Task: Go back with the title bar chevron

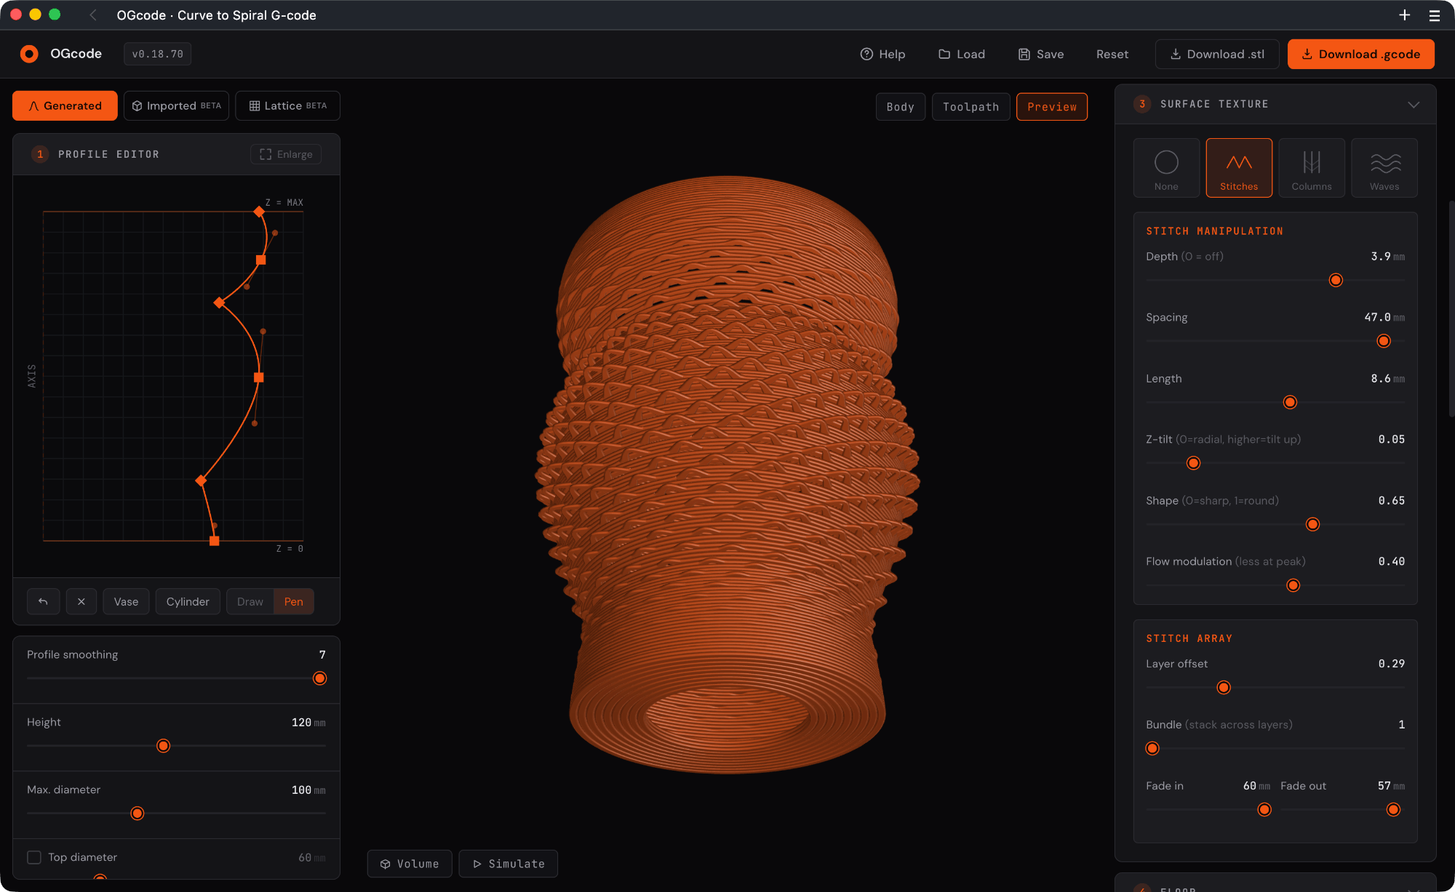Action: coord(92,15)
